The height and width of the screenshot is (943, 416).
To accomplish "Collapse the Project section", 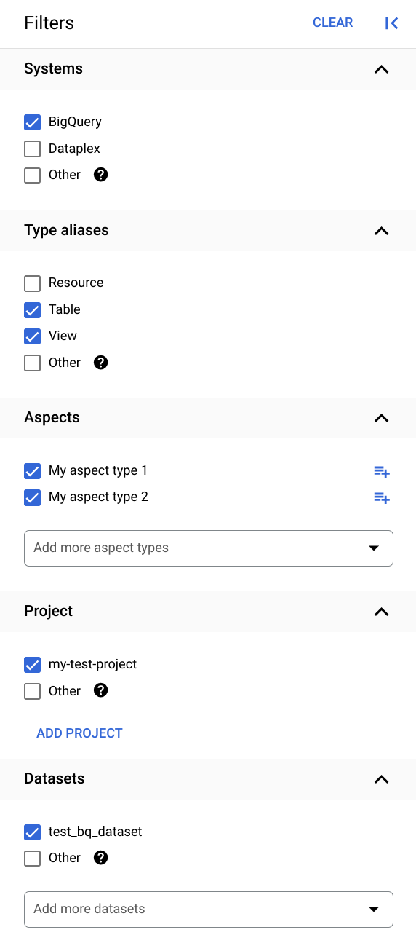I will pyautogui.click(x=381, y=612).
